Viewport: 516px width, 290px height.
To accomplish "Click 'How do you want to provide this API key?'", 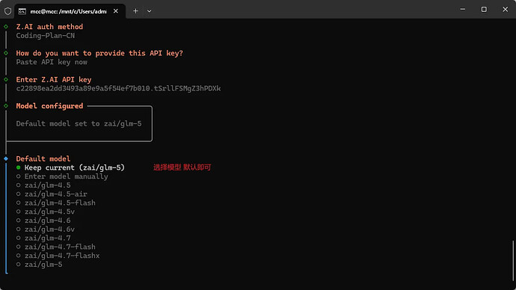I will [99, 53].
